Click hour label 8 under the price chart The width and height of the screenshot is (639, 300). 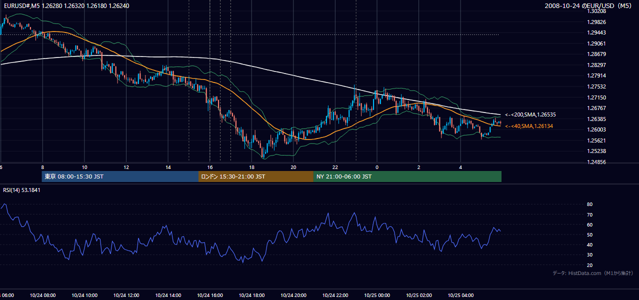pyautogui.click(x=42, y=167)
